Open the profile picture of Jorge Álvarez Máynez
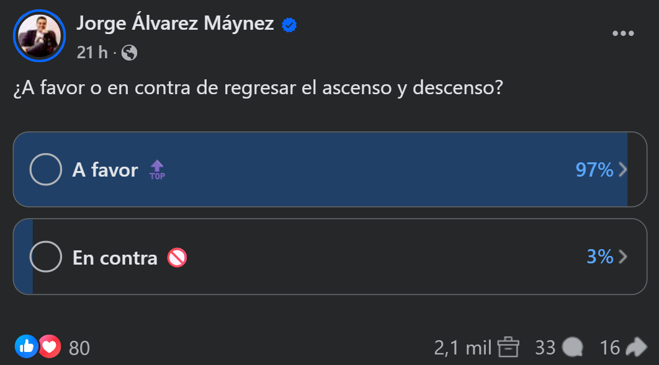 40,36
